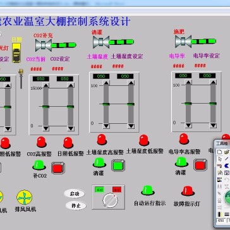The width and height of the screenshot is (230, 230).
Task: Click the 050 display above 电导率 slider
Action: coord(183,76)
